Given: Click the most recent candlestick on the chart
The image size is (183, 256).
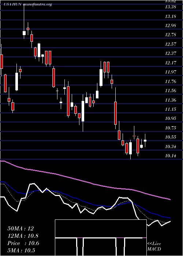Looking at the screenshot, I should (145, 140).
